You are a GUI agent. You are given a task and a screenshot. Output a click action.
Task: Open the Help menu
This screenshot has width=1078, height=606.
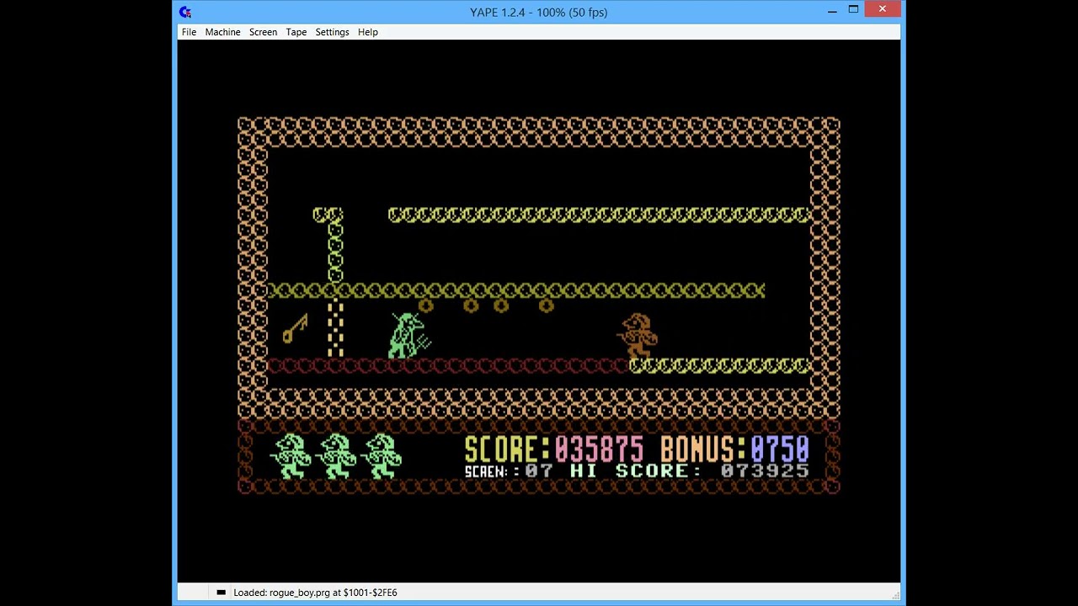tap(367, 32)
